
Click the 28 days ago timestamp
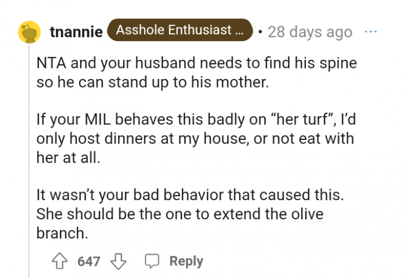tap(309, 31)
